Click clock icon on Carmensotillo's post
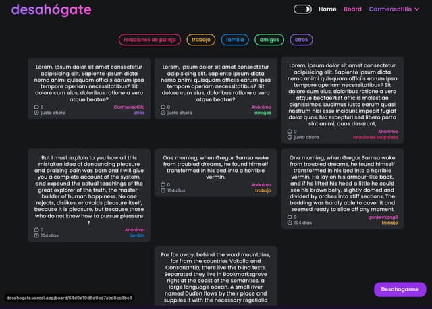432x309 pixels. coord(36,113)
